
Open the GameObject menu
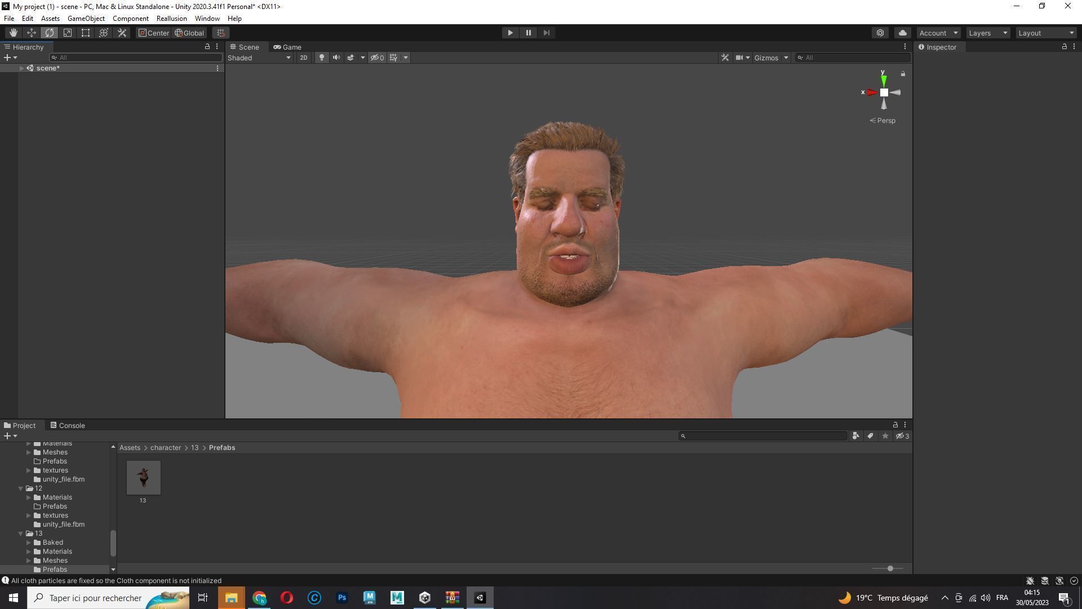click(x=86, y=19)
